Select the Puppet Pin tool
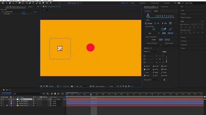This screenshot has width=206, height=115. coord(51,3)
